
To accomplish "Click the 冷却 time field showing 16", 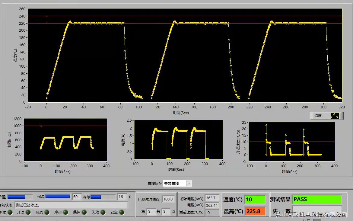I will tap(122, 197).
